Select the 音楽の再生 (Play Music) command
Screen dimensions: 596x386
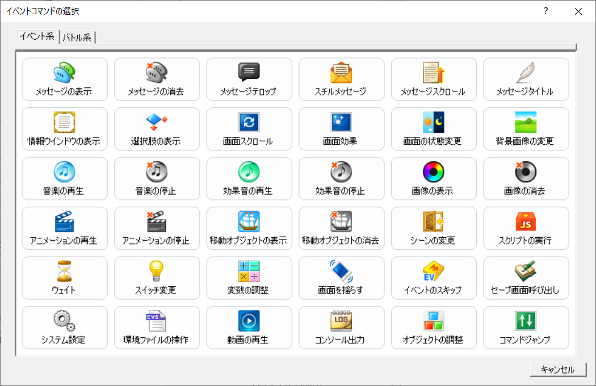(64, 178)
